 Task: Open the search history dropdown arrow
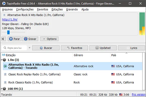29,48
